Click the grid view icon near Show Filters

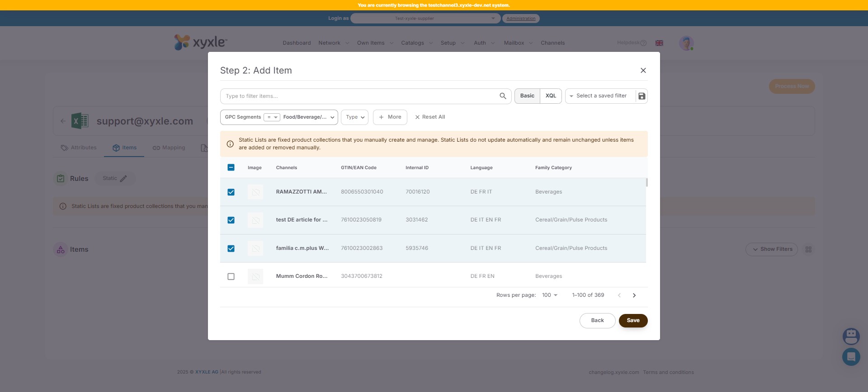pos(808,249)
